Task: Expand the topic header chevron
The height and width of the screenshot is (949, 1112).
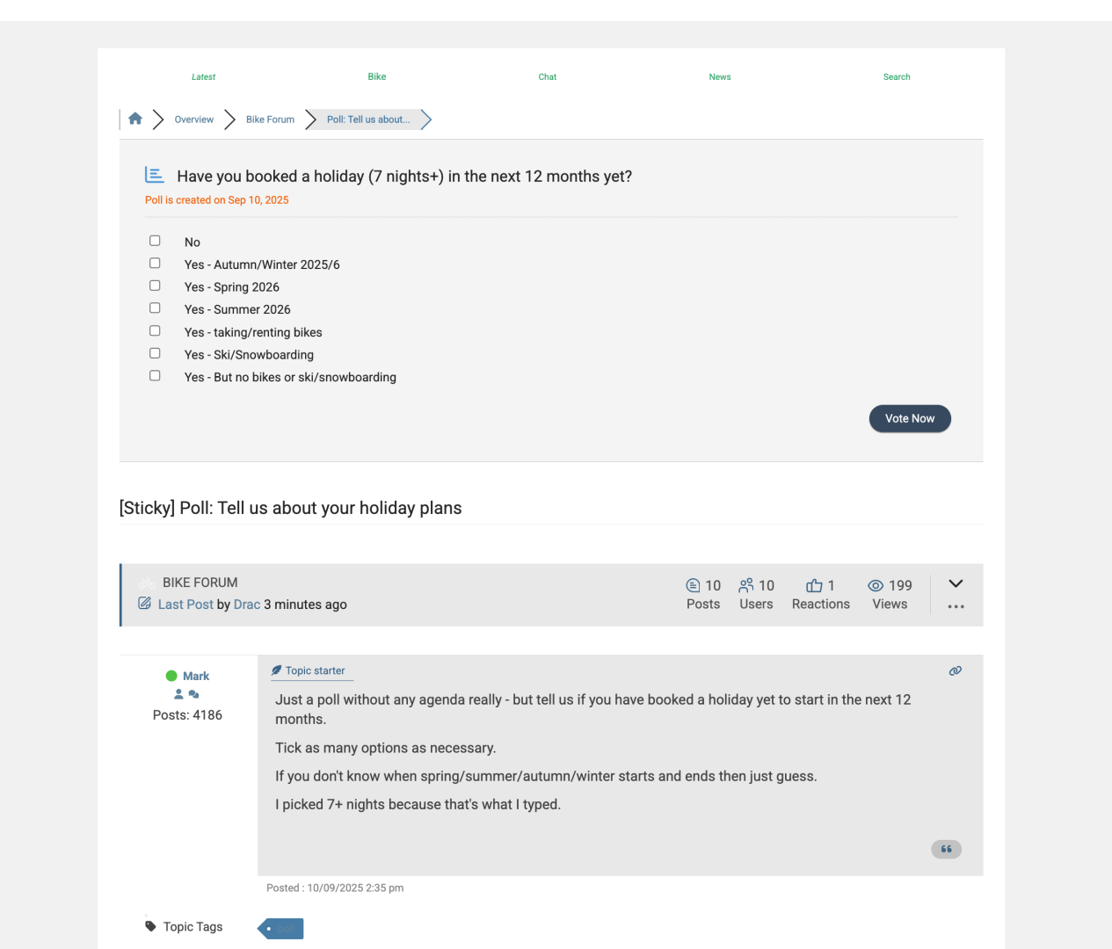Action: 956,583
